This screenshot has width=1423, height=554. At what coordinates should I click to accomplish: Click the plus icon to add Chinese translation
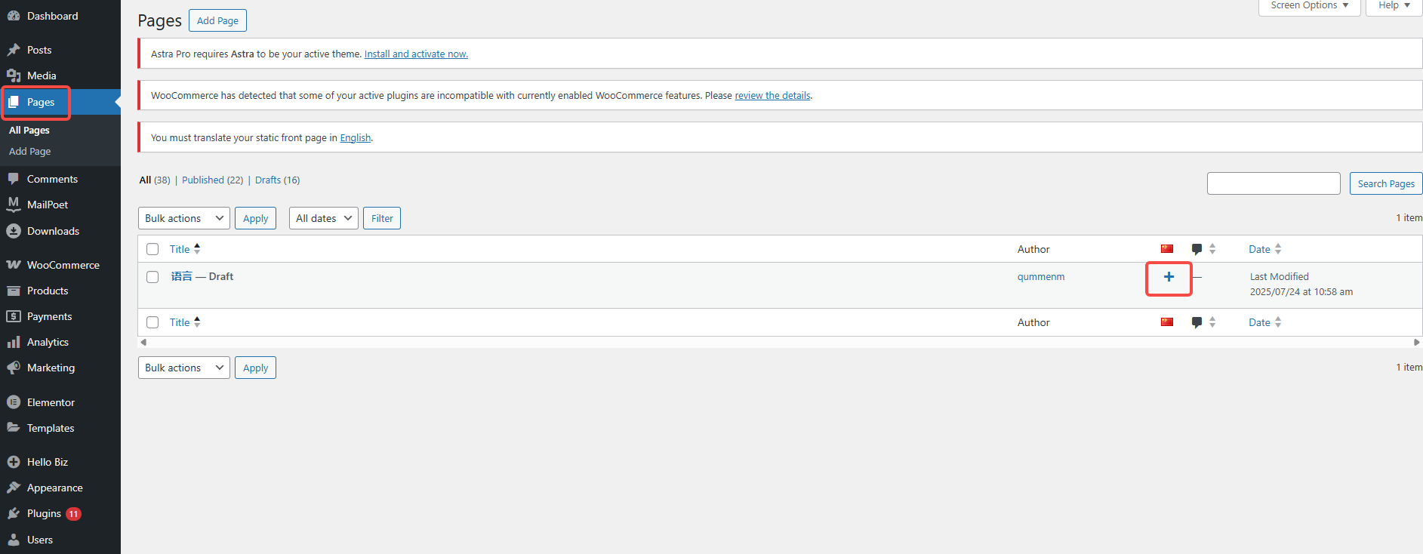coord(1169,277)
